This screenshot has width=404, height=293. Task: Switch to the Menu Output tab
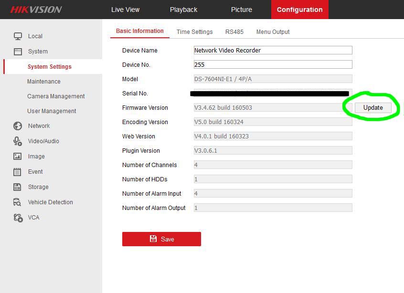click(x=273, y=32)
